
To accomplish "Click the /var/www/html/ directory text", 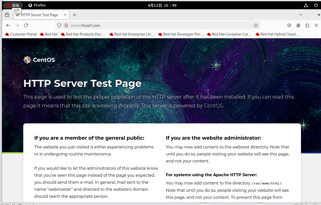I will pyautogui.click(x=267, y=183).
